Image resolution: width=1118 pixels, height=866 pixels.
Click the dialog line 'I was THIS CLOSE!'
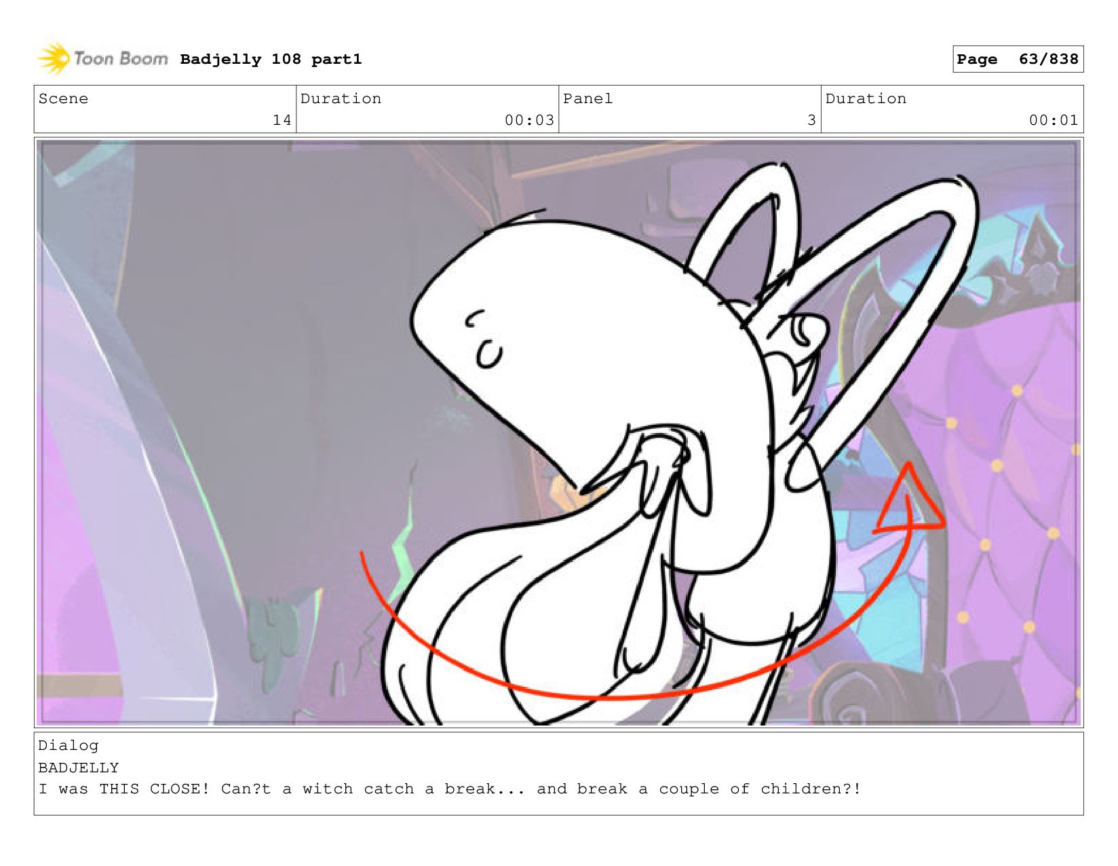point(124,789)
